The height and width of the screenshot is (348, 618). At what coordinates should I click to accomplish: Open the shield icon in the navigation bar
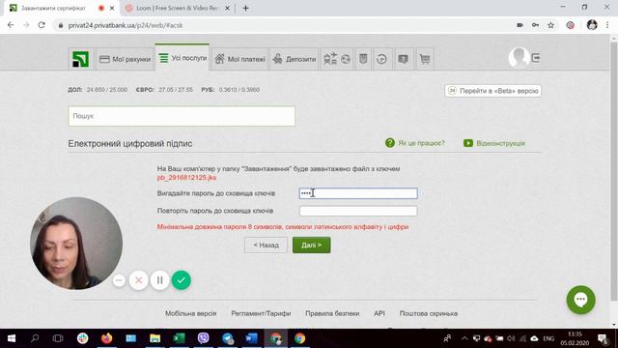[363, 59]
